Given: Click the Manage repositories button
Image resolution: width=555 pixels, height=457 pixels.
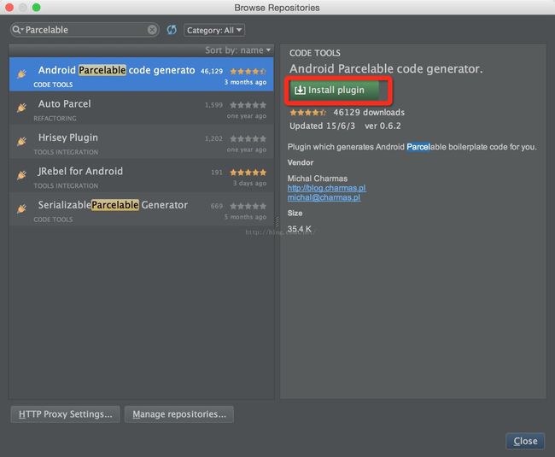Looking at the screenshot, I should [179, 414].
